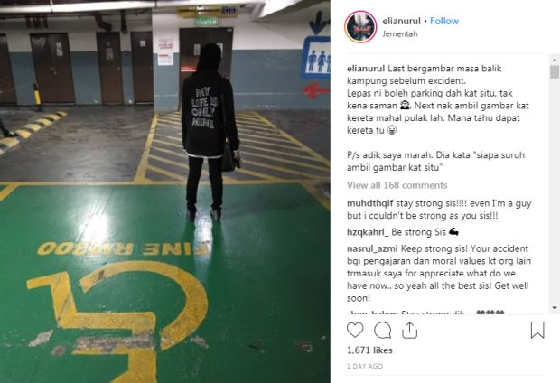This screenshot has width=560, height=383.
Task: Open commenter hzqkahrl_'s profile
Action: coord(368,232)
